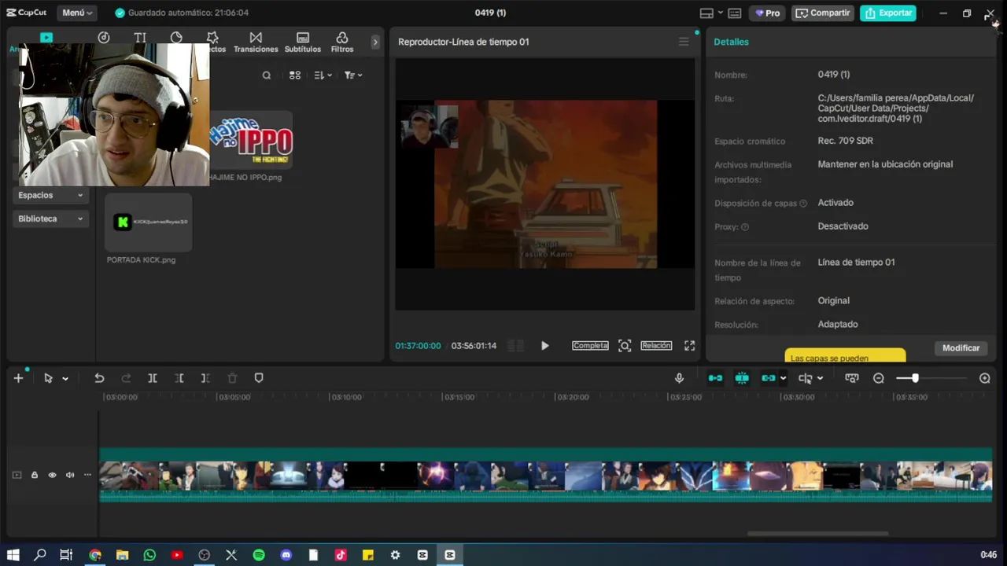Viewport: 1007px width, 566px height.
Task: Add a track with the plus icon
Action: [18, 378]
